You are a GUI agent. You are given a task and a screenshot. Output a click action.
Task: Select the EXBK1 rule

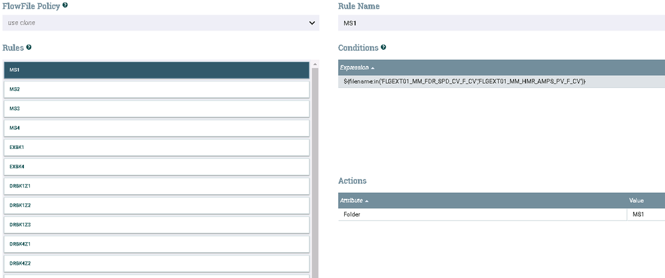click(156, 147)
